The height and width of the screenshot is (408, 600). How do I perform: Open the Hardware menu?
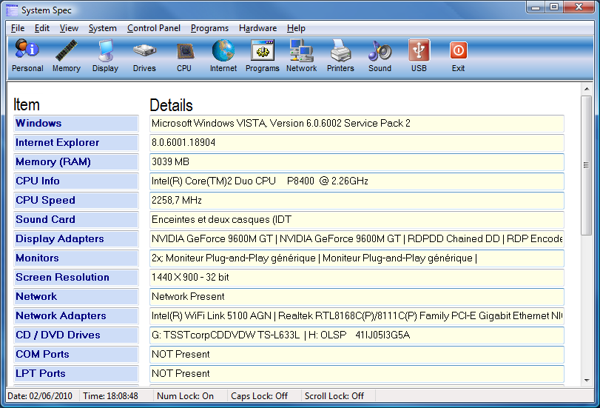[x=258, y=28]
